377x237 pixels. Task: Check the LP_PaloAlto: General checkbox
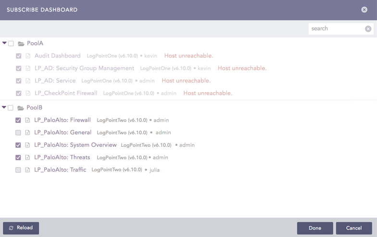pos(18,132)
